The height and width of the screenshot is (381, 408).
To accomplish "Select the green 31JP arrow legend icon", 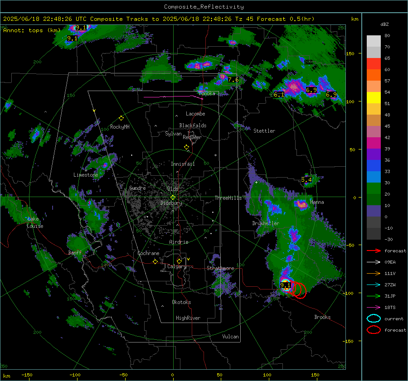I will tap(374, 296).
